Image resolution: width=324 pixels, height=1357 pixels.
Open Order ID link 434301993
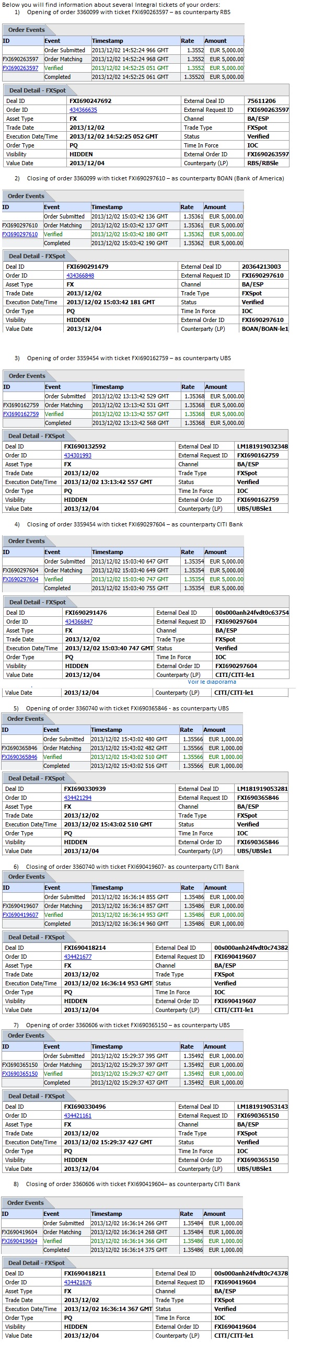tap(77, 455)
